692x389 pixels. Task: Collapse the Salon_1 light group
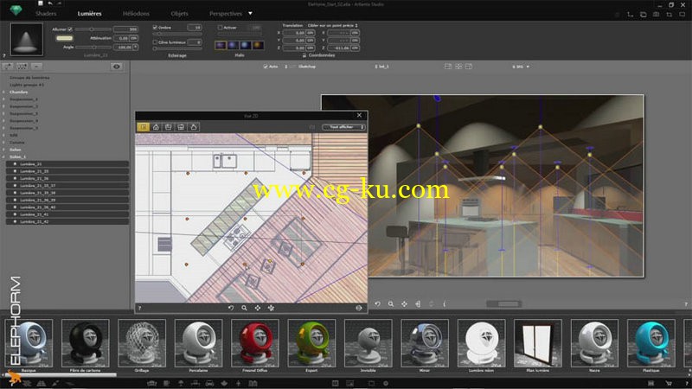pos(4,156)
